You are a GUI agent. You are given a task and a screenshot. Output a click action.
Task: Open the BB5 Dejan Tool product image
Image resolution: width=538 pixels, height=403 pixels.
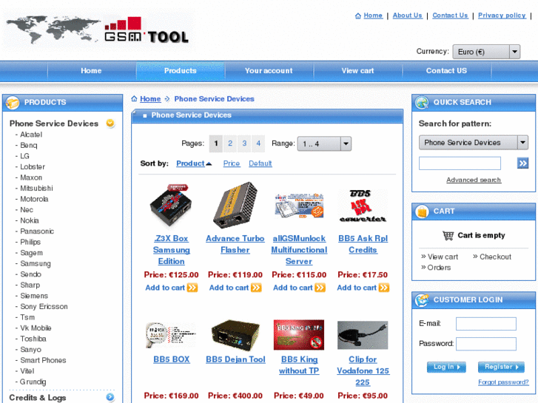click(235, 335)
